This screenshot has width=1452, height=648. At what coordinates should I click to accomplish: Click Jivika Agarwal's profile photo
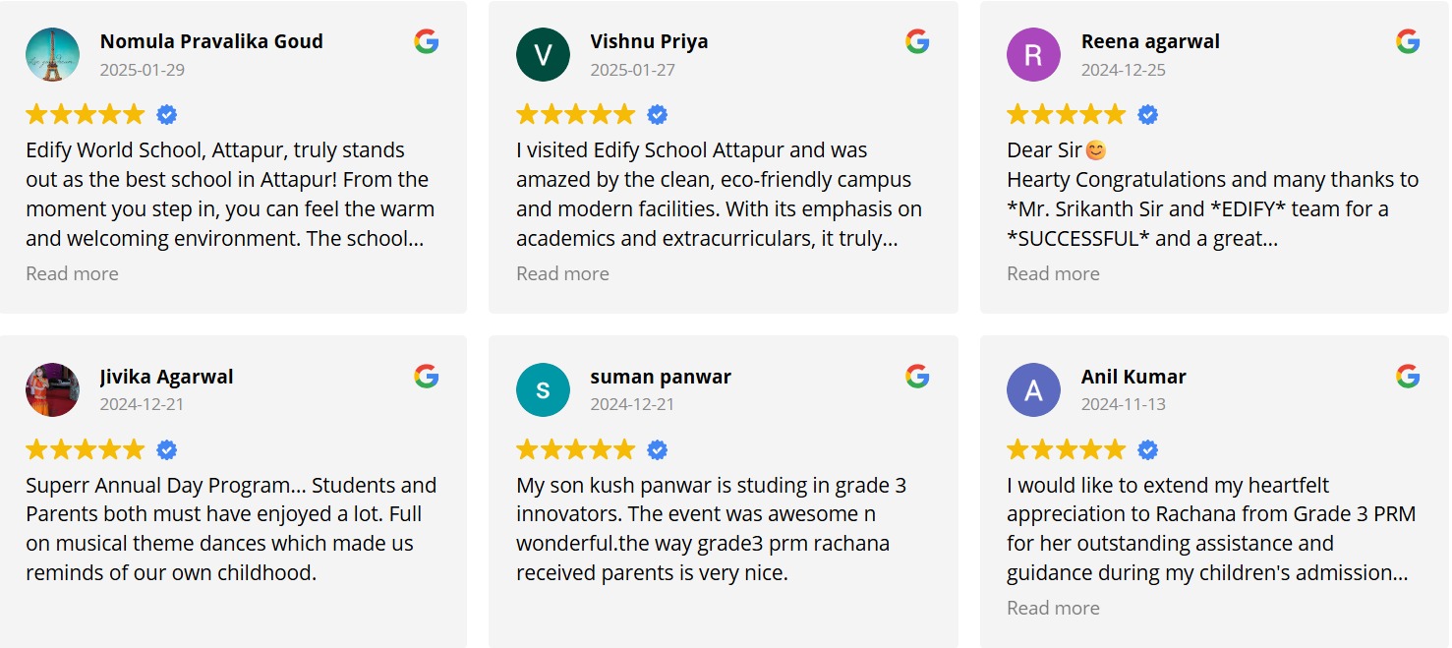coord(52,389)
